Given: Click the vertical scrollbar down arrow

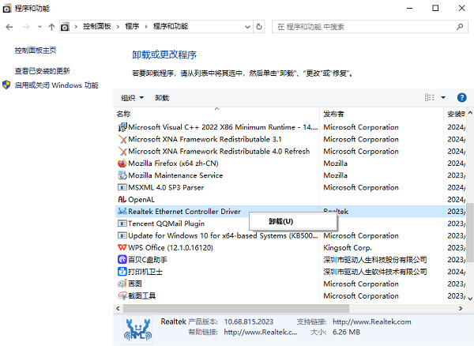Looking at the screenshot, I should (x=470, y=299).
